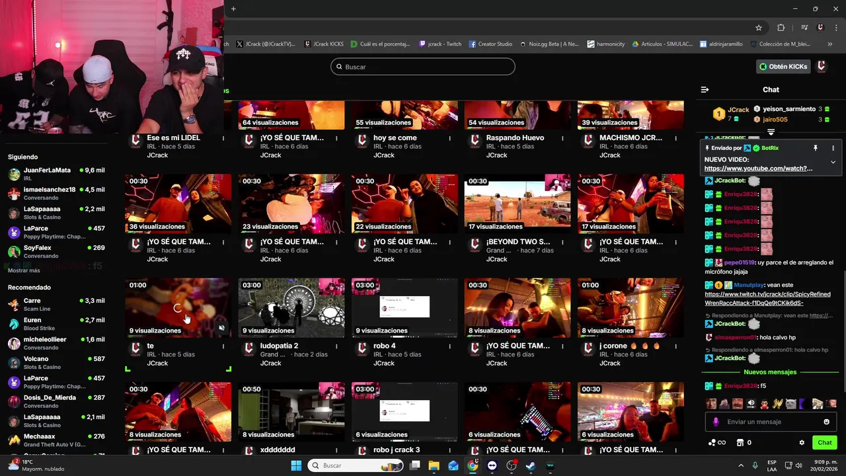Click the Kick search field Buscar
The width and height of the screenshot is (846, 476).
coord(423,67)
